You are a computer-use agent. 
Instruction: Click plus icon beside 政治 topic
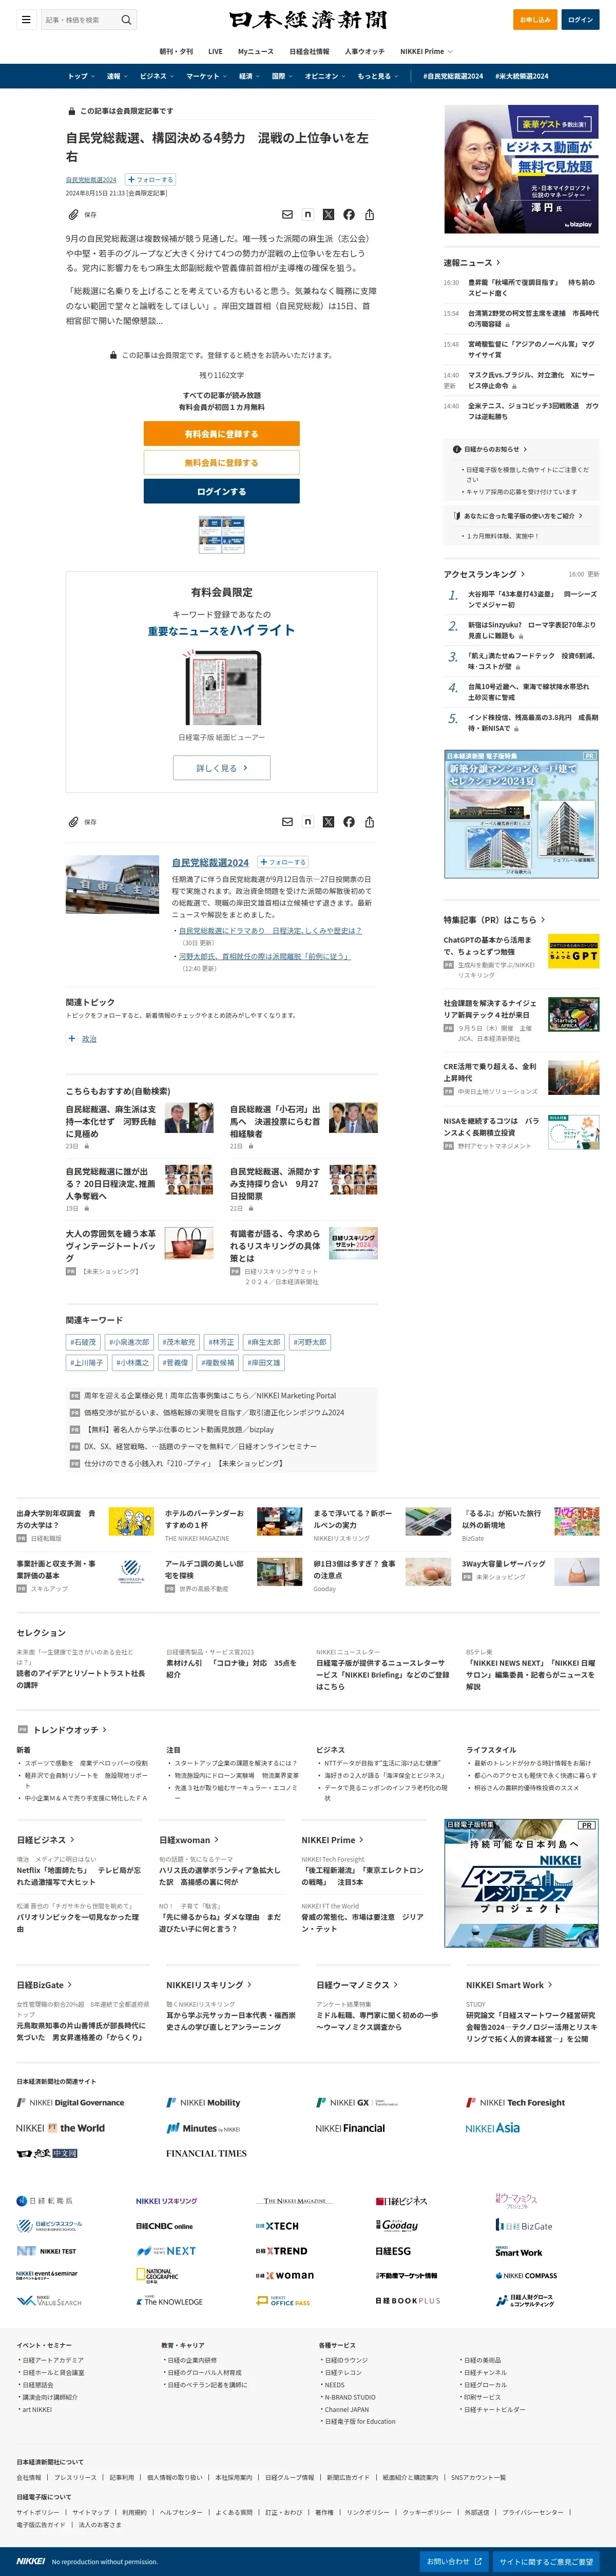pos(71,1039)
